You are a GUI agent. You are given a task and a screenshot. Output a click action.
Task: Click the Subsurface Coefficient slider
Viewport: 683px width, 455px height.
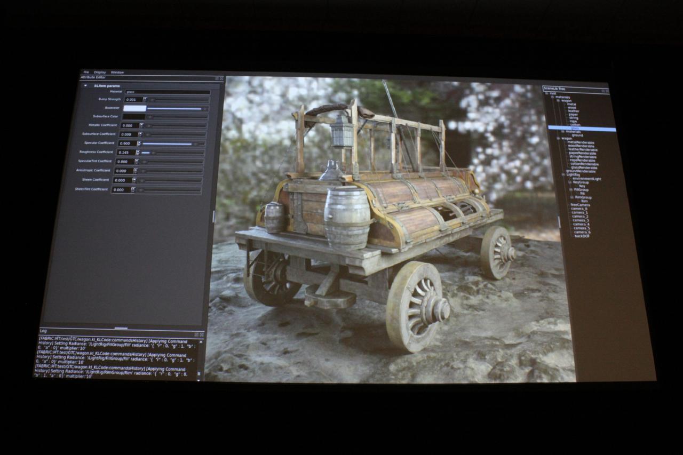click(x=174, y=134)
